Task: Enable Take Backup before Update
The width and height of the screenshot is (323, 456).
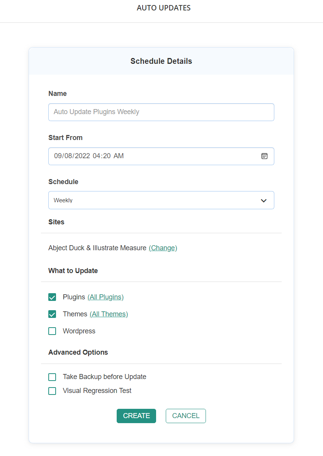Action: [52, 377]
